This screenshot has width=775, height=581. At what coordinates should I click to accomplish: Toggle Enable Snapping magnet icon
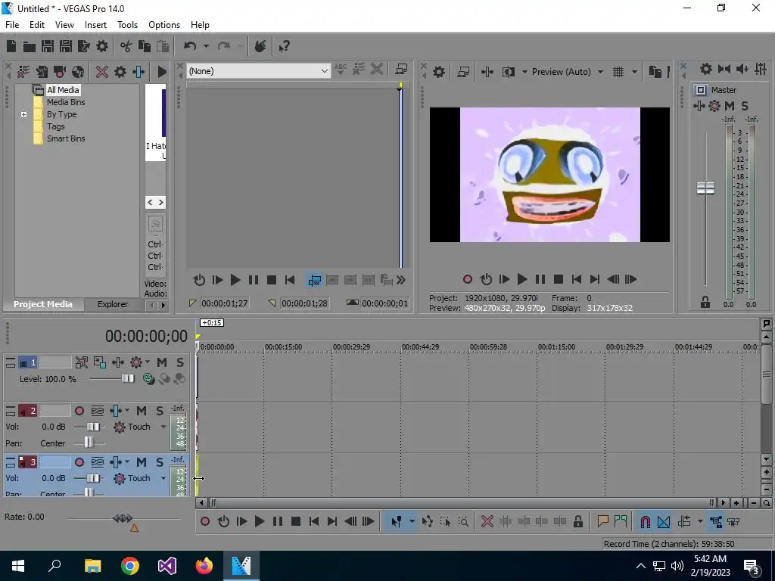click(x=645, y=521)
